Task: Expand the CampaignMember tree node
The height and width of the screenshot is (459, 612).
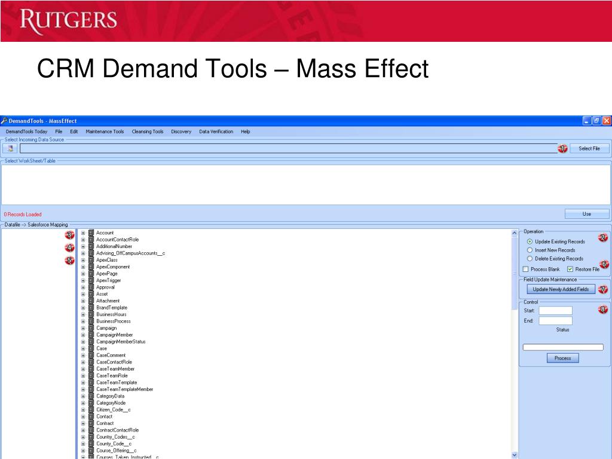Action: [83, 335]
